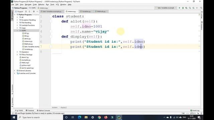Click the concurrency diagram run icon
The image size is (214, 120).
coord(193,8)
